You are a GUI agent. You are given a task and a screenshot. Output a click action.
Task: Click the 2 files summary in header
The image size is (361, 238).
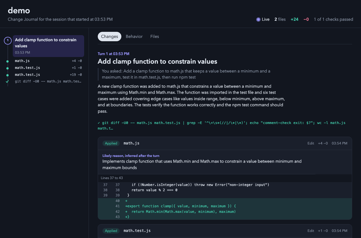(x=280, y=19)
